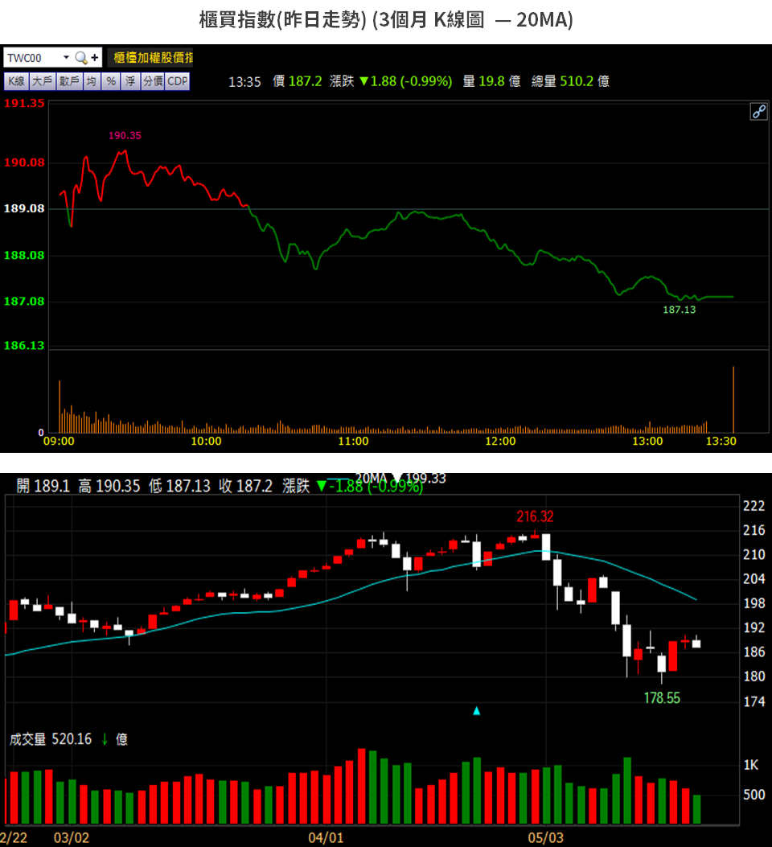Image resolution: width=772 pixels, height=847 pixels.
Task: Toggle the 均 average line button
Action: 91,81
